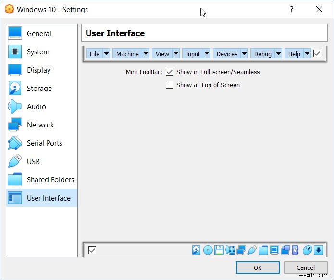Click the General settings monitor icon
The image size is (334, 280).
15,33
